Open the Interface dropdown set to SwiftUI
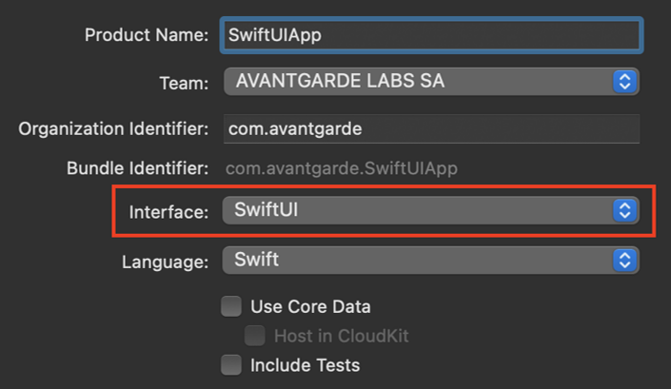Viewport: 671px width, 389px height. [x=430, y=210]
